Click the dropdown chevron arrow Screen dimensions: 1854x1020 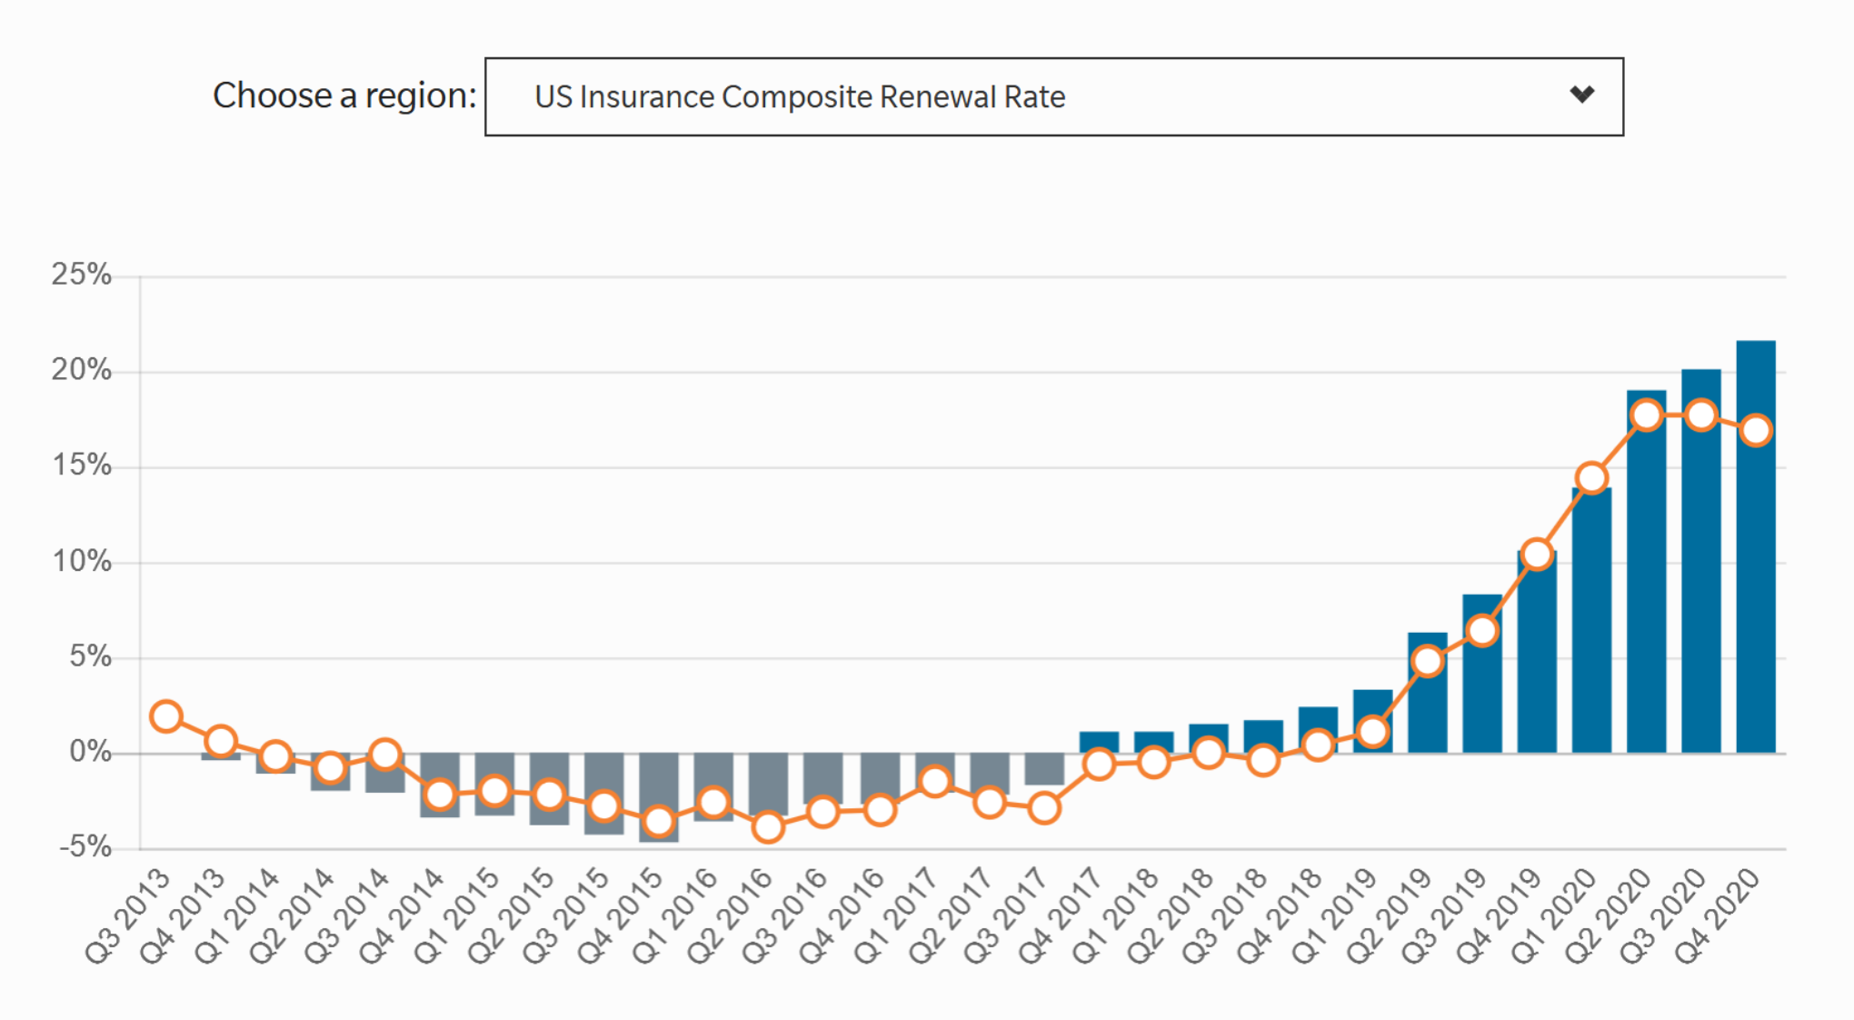(1582, 94)
